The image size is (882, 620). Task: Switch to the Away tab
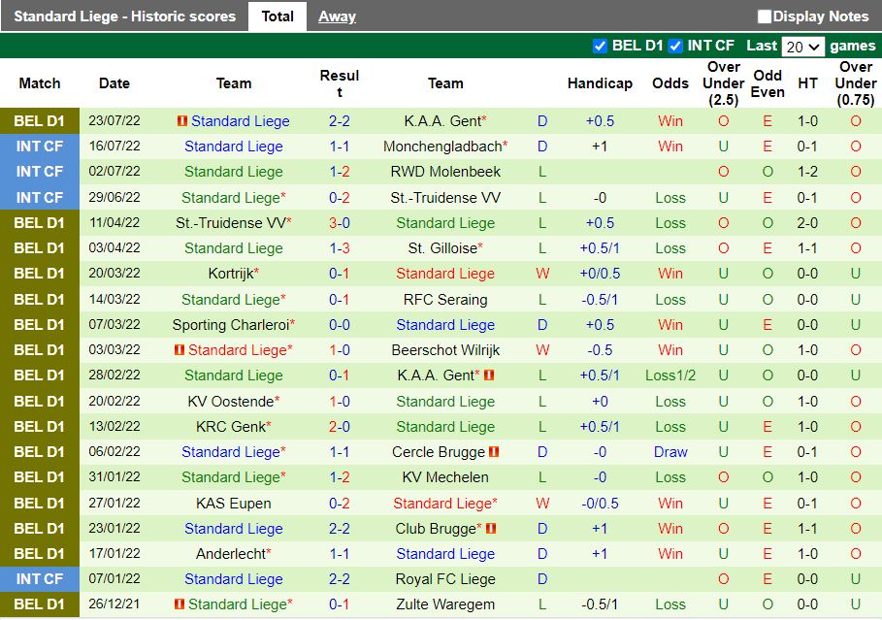337,16
